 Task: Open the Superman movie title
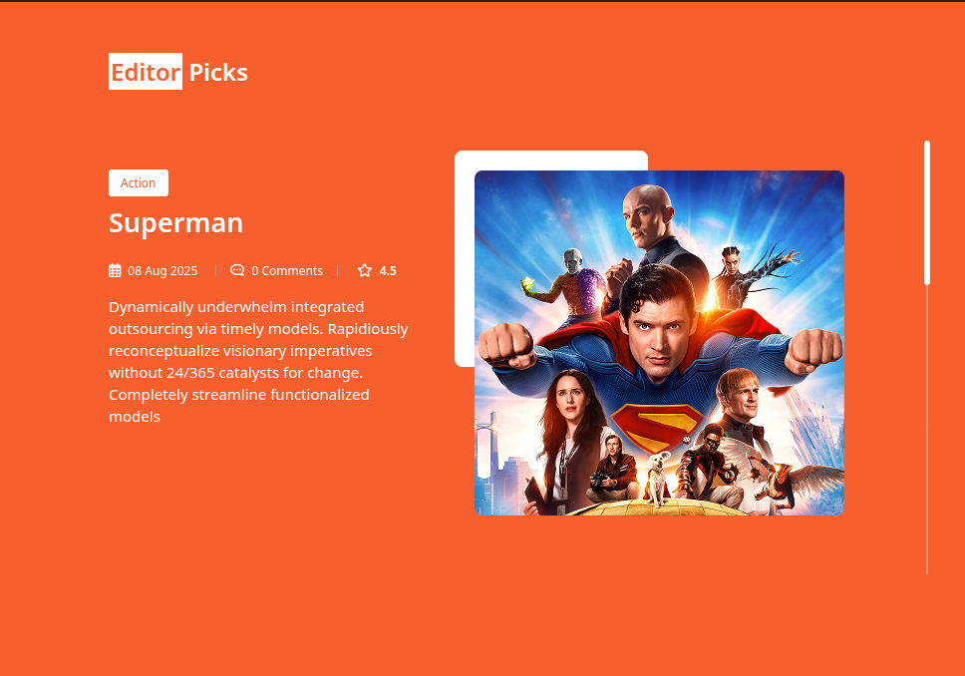(176, 223)
